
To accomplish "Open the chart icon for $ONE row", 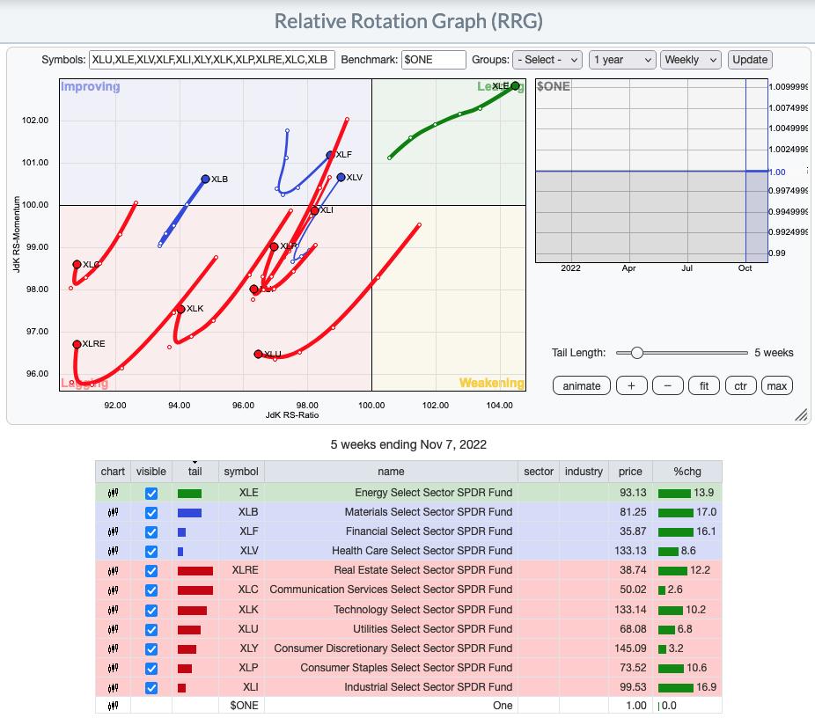I will point(113,706).
